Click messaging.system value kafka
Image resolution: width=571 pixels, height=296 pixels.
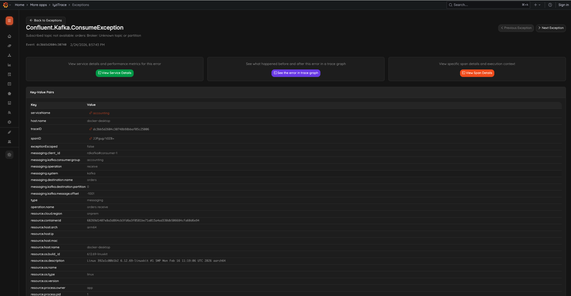(91, 173)
